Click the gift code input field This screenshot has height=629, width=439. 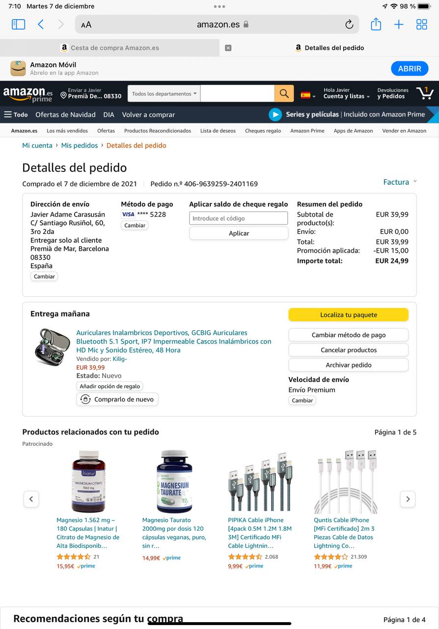point(239,218)
